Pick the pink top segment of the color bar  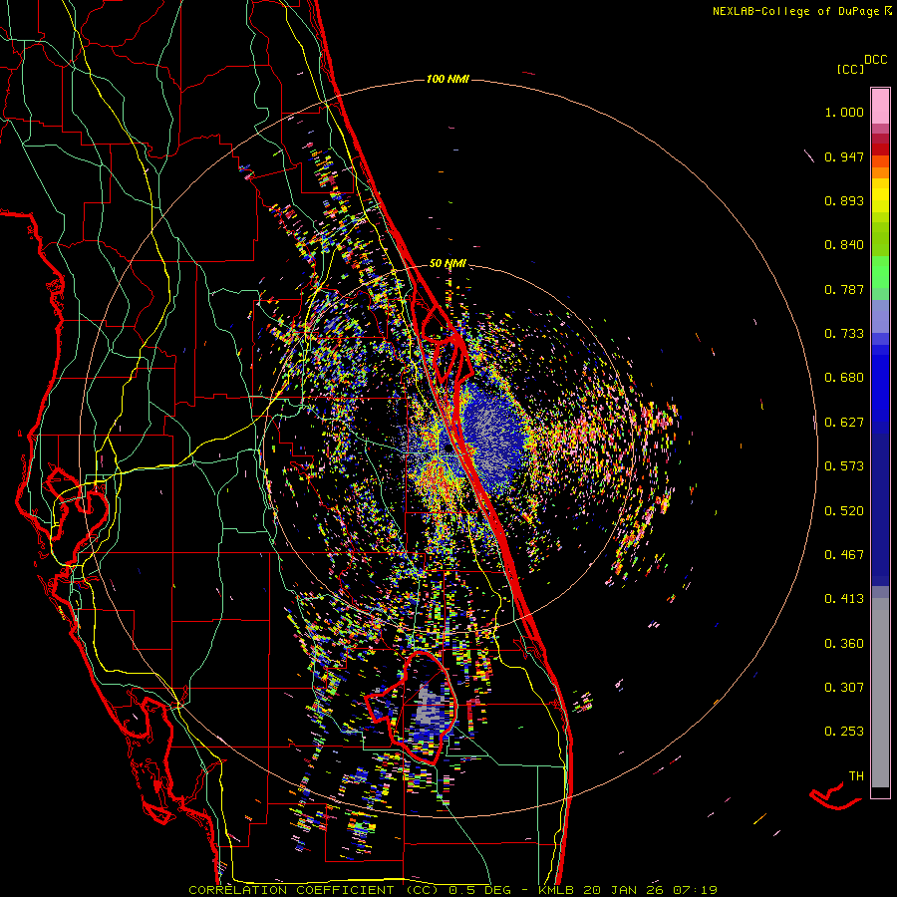coord(880,106)
